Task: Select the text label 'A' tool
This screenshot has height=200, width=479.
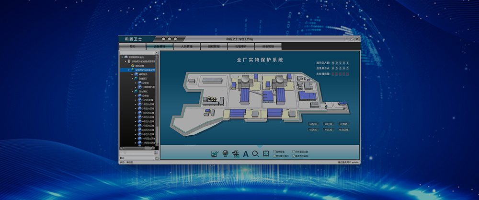Action: (x=246, y=154)
